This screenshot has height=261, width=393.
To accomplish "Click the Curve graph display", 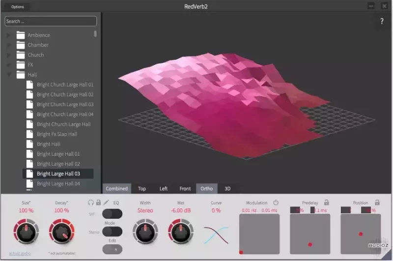I will (216, 235).
